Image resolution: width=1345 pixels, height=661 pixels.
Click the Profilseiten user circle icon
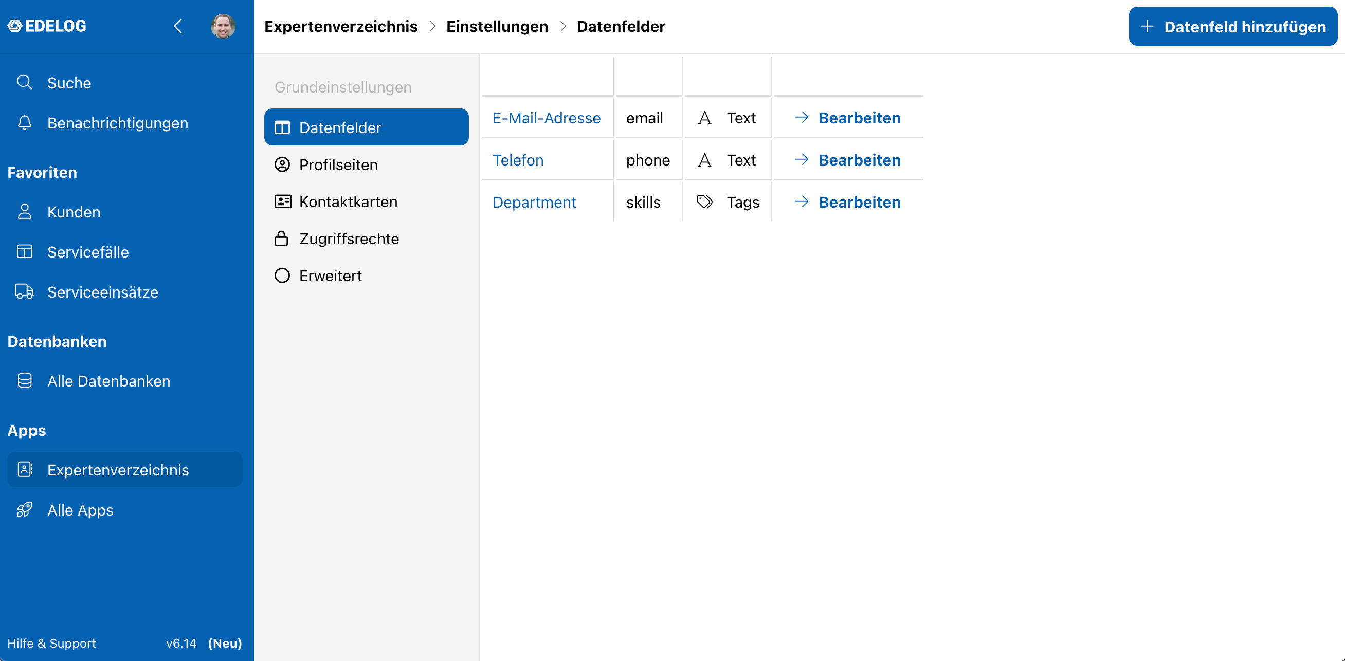pos(282,164)
